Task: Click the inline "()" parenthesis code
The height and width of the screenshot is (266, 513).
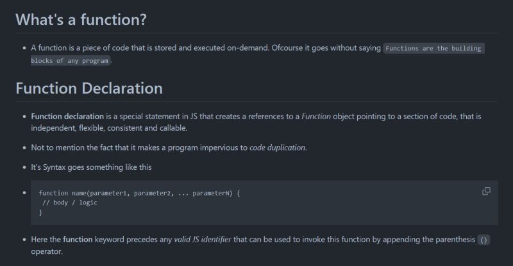Action: click(484, 240)
